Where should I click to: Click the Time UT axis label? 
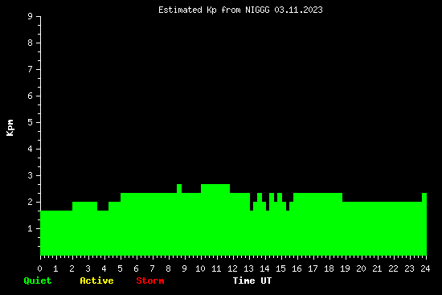[x=252, y=281]
